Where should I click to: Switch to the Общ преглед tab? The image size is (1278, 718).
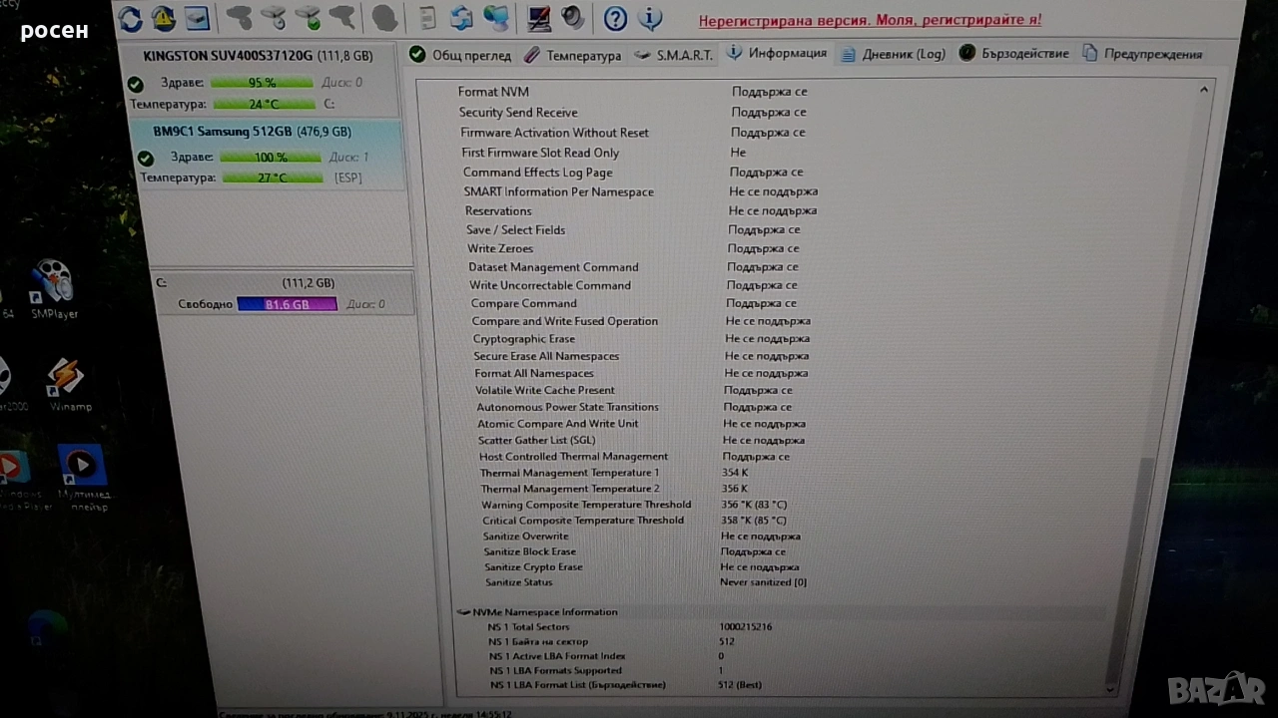(459, 55)
